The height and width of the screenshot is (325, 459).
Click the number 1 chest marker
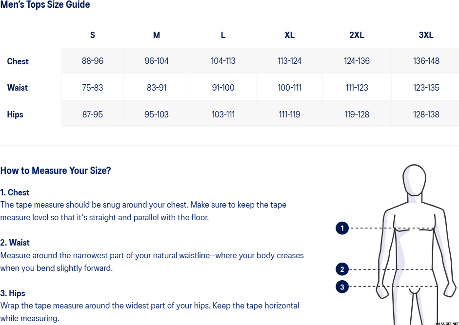(x=342, y=228)
